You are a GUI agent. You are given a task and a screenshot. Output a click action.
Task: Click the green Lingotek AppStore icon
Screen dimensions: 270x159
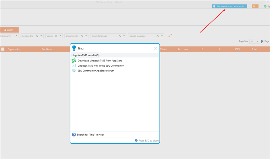74,61
